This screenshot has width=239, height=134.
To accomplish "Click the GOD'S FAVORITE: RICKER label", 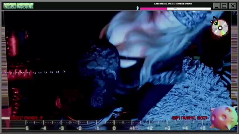I will (190, 118).
